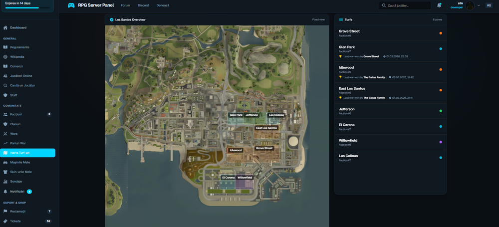
Task: Click the Skin-urile Mele shirt icon
Action: click(x=5, y=172)
